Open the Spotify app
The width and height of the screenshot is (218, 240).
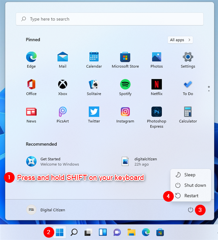coord(125,87)
